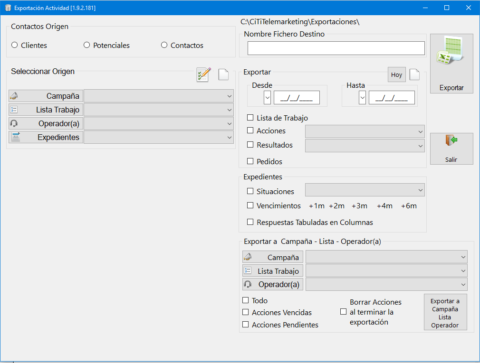Viewport: 480px width, 363px height.
Task: Open the Hasta date picker arrow
Action: click(x=363, y=97)
